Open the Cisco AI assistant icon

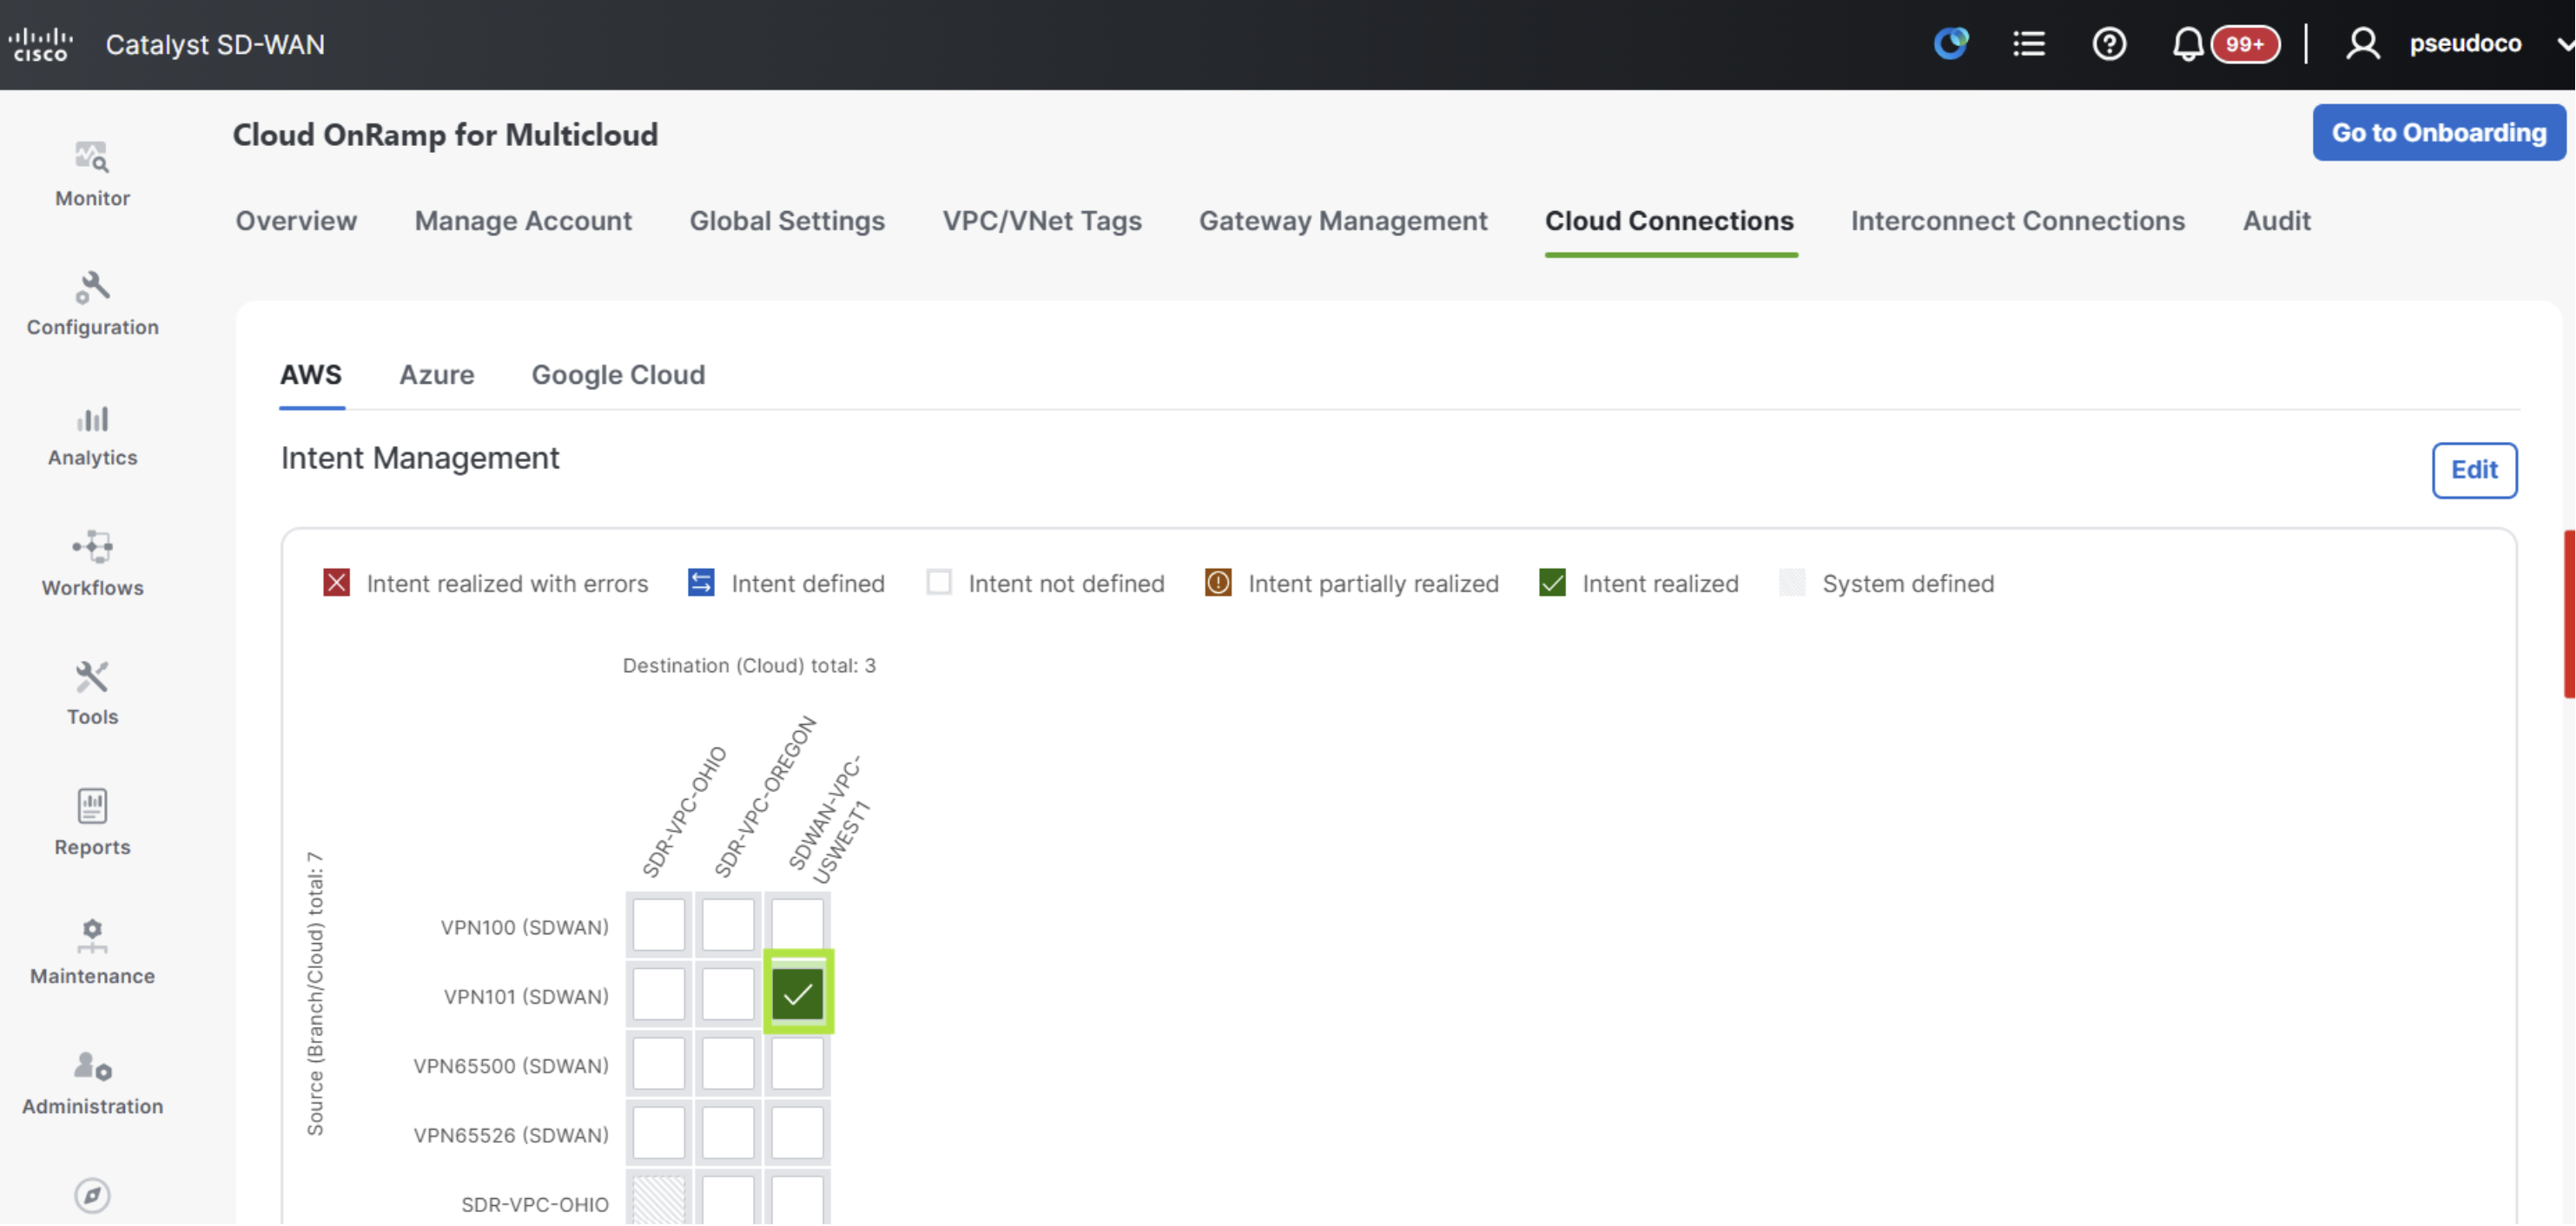(x=1951, y=44)
